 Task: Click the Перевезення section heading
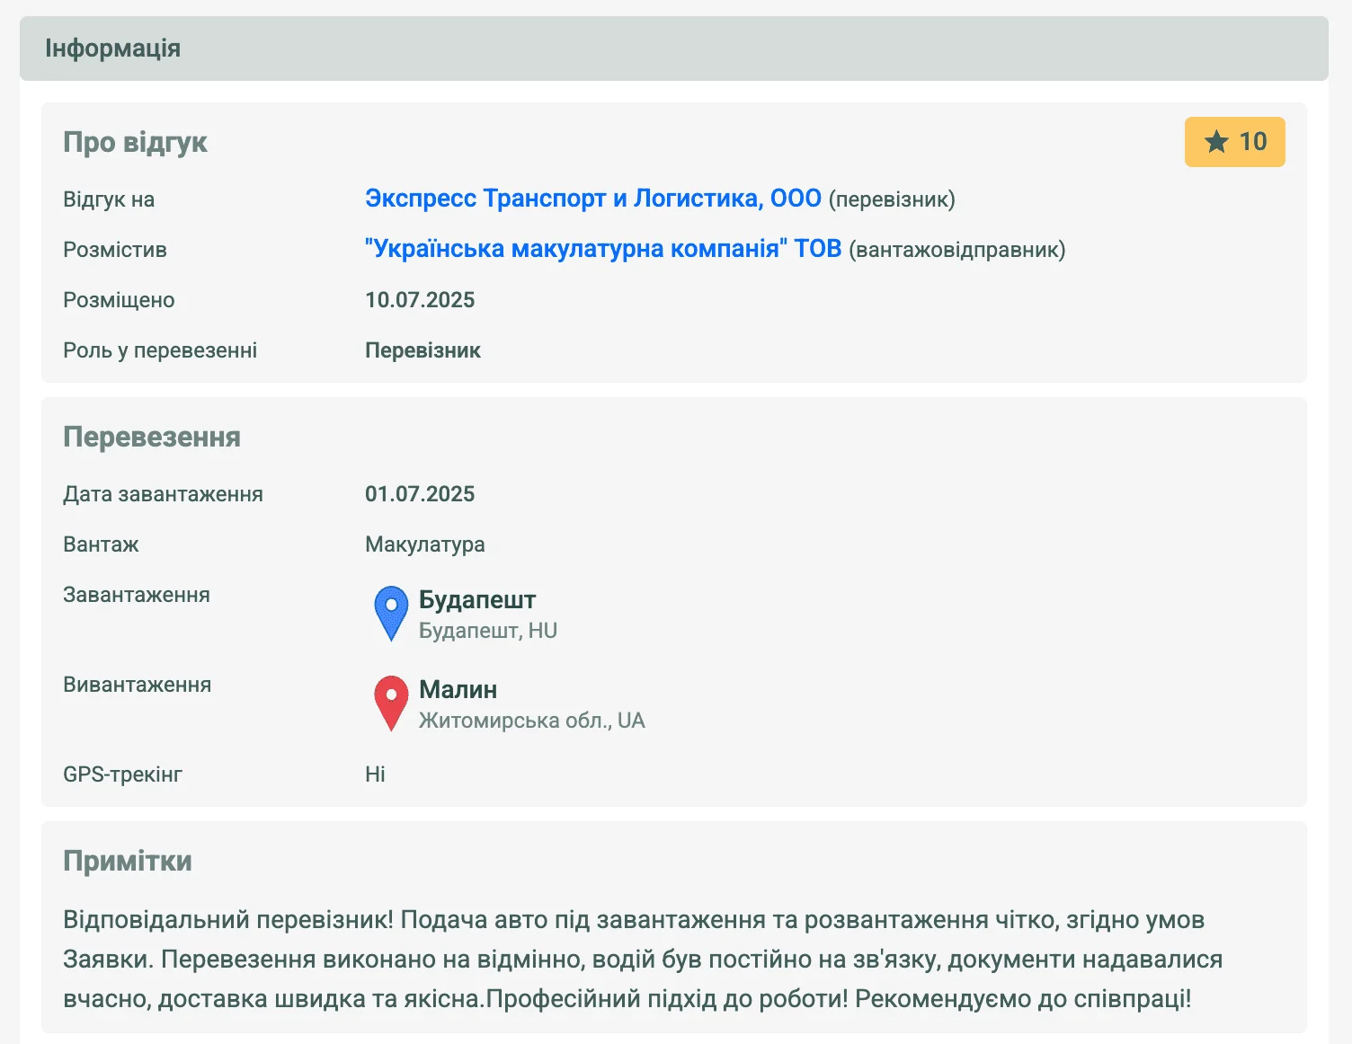tap(152, 437)
